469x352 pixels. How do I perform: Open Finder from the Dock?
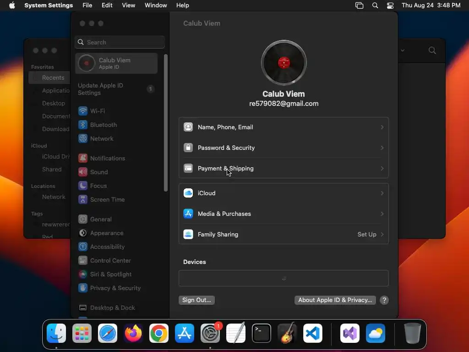[x=56, y=333]
